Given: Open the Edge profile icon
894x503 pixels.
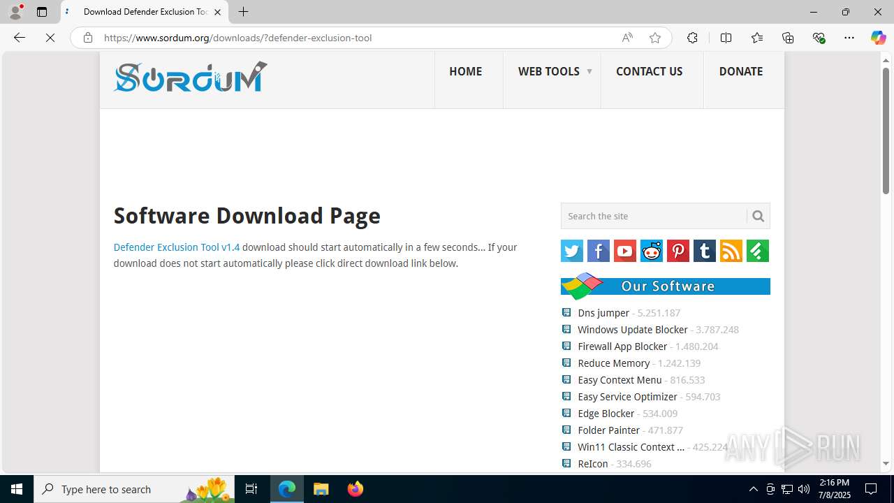Looking at the screenshot, I should tap(15, 12).
